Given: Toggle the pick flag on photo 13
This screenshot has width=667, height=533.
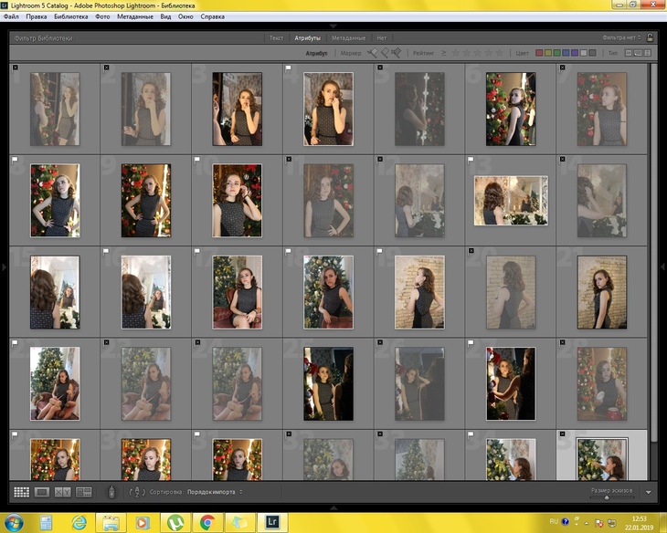Looking at the screenshot, I should 471,160.
